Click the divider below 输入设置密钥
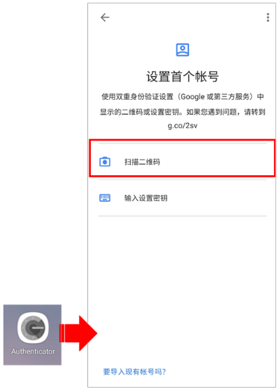The width and height of the screenshot is (280, 391). 182,216
